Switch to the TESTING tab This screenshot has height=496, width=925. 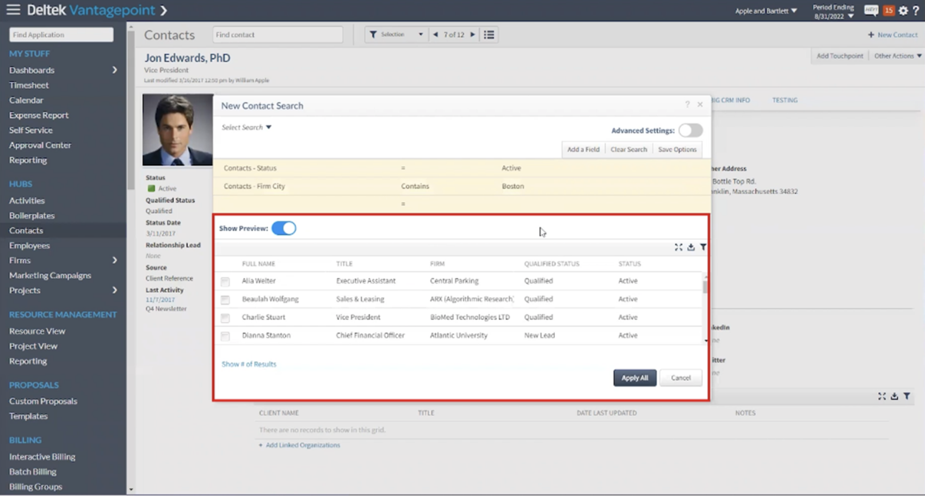click(785, 100)
